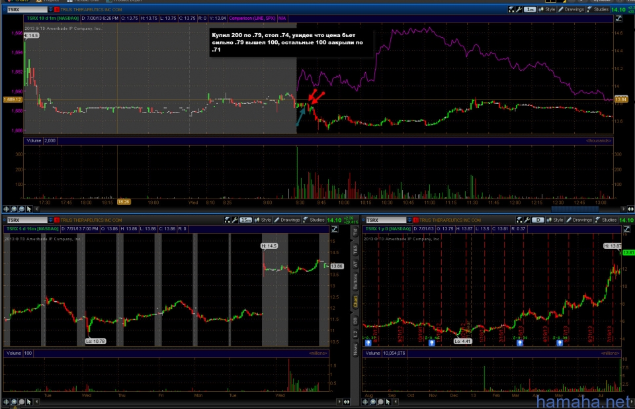Select pointer cursor tool below 15m chart

(29, 402)
